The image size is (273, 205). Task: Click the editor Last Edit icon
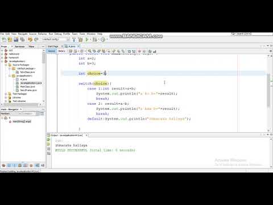71,51
